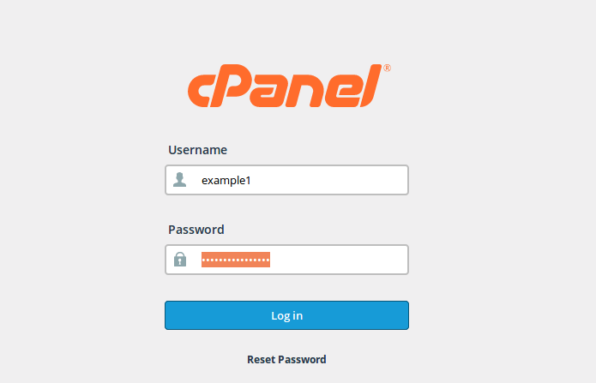Click the letter "c" of cPanel logo

click(199, 91)
